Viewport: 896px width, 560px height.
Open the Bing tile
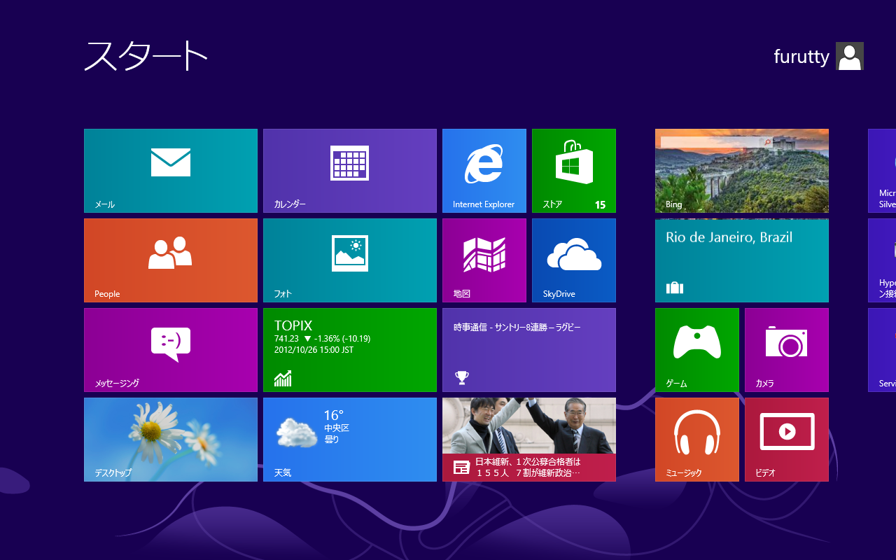[x=742, y=171]
